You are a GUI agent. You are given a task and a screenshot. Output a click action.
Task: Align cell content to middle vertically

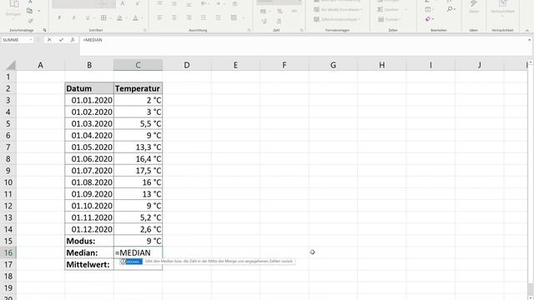pyautogui.click(x=174, y=3)
